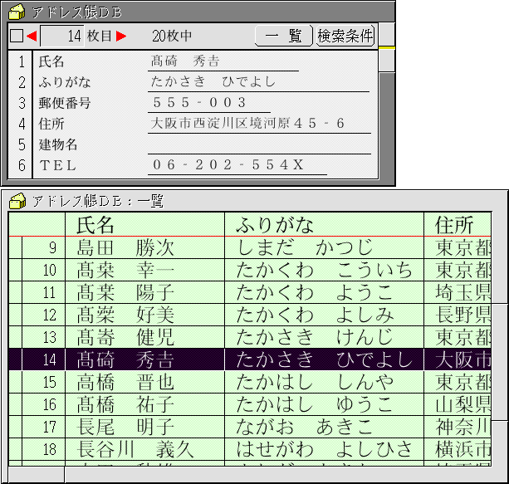This screenshot has width=509, height=484.
Task: Click the 郵便番号 field showing 555-003
Action: [208, 103]
